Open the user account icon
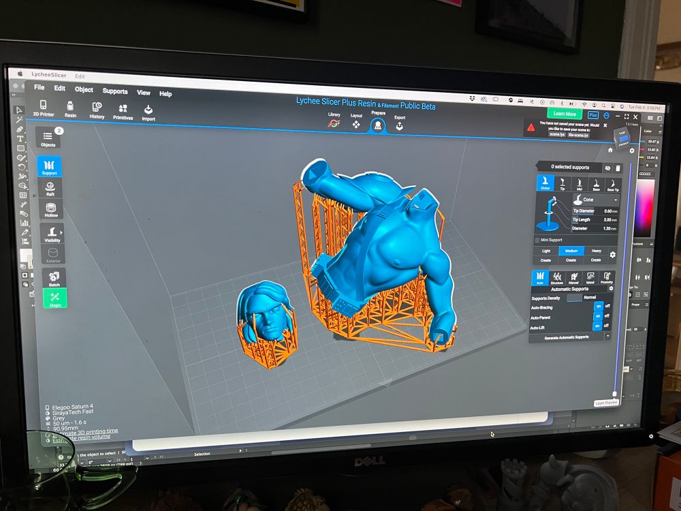This screenshot has width=681, height=511. click(606, 116)
